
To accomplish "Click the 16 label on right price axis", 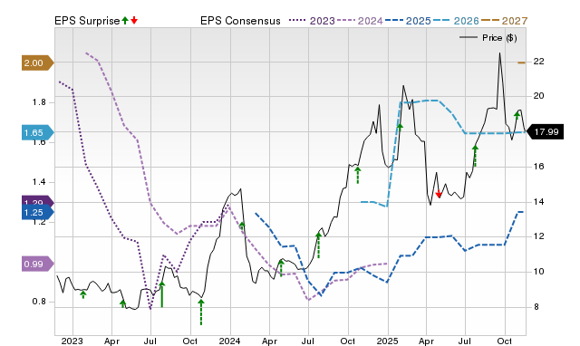I will [x=539, y=167].
